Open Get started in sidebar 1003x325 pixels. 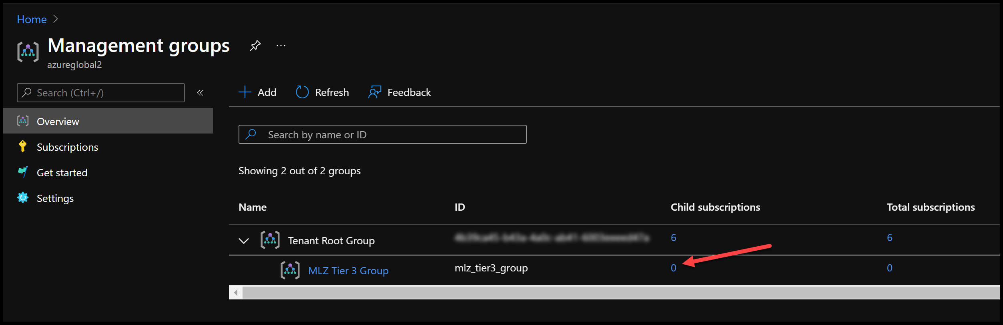coord(62,173)
